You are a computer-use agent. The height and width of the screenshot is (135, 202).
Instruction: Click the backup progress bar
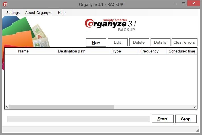(78, 119)
